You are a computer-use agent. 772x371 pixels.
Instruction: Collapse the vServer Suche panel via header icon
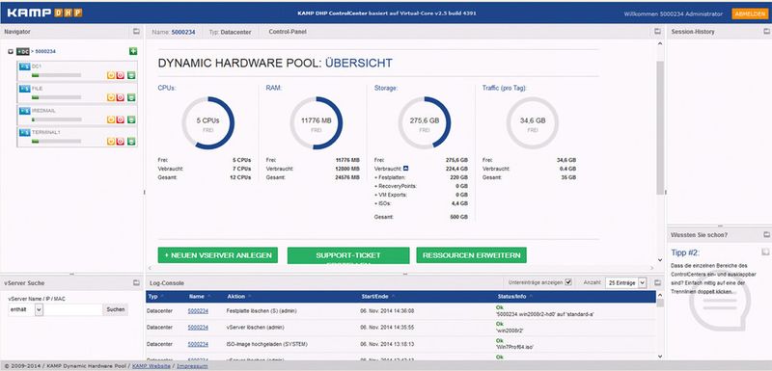coord(136,283)
